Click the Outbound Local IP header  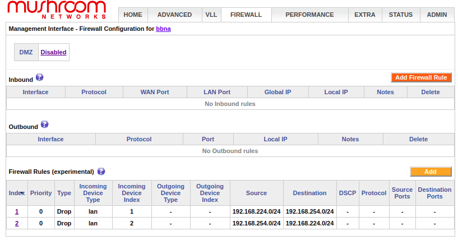(x=275, y=139)
